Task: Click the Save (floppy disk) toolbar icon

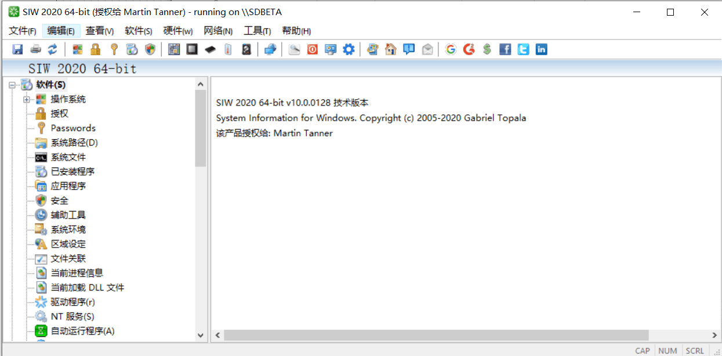Action: click(x=17, y=49)
